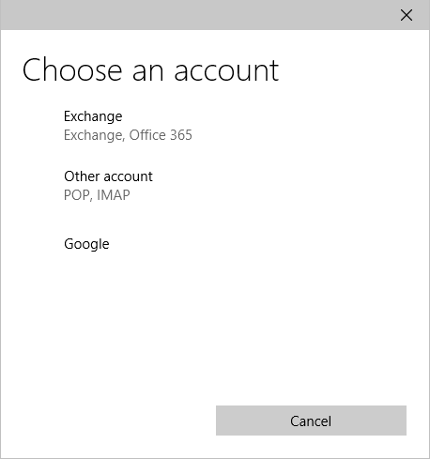Viewport: 430px width, 459px height.
Task: Click the Cancel button
Action: (x=311, y=421)
